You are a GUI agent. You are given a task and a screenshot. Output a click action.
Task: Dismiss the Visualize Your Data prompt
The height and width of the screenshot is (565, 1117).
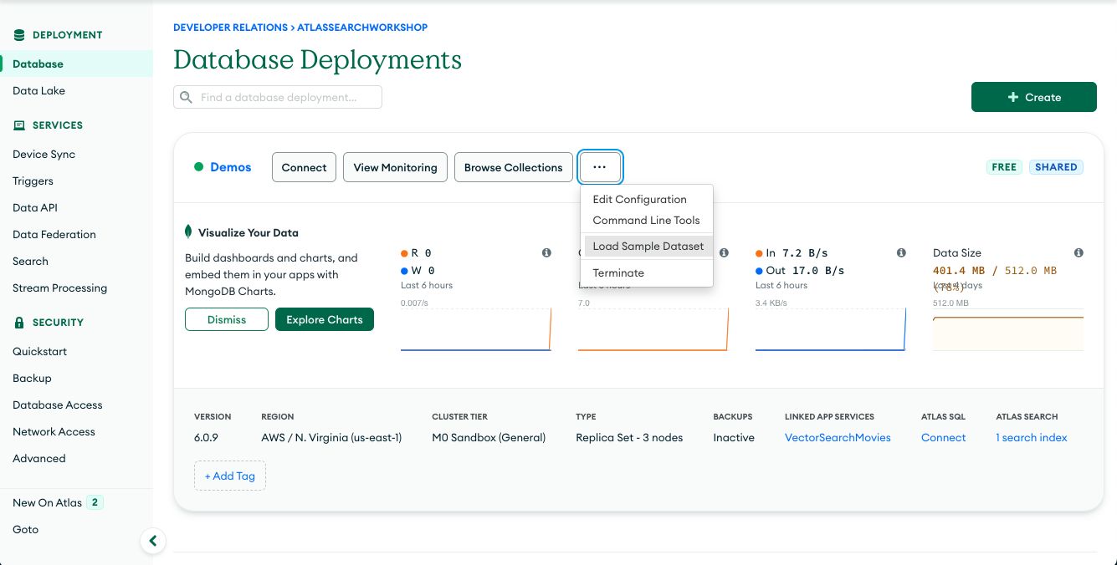click(x=227, y=319)
